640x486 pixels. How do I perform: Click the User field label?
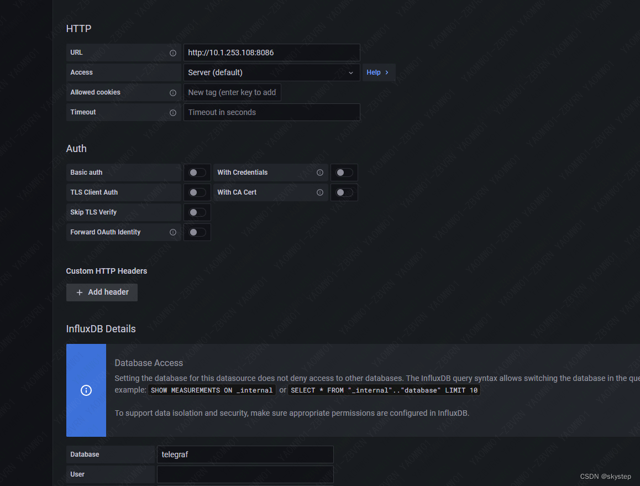77,474
